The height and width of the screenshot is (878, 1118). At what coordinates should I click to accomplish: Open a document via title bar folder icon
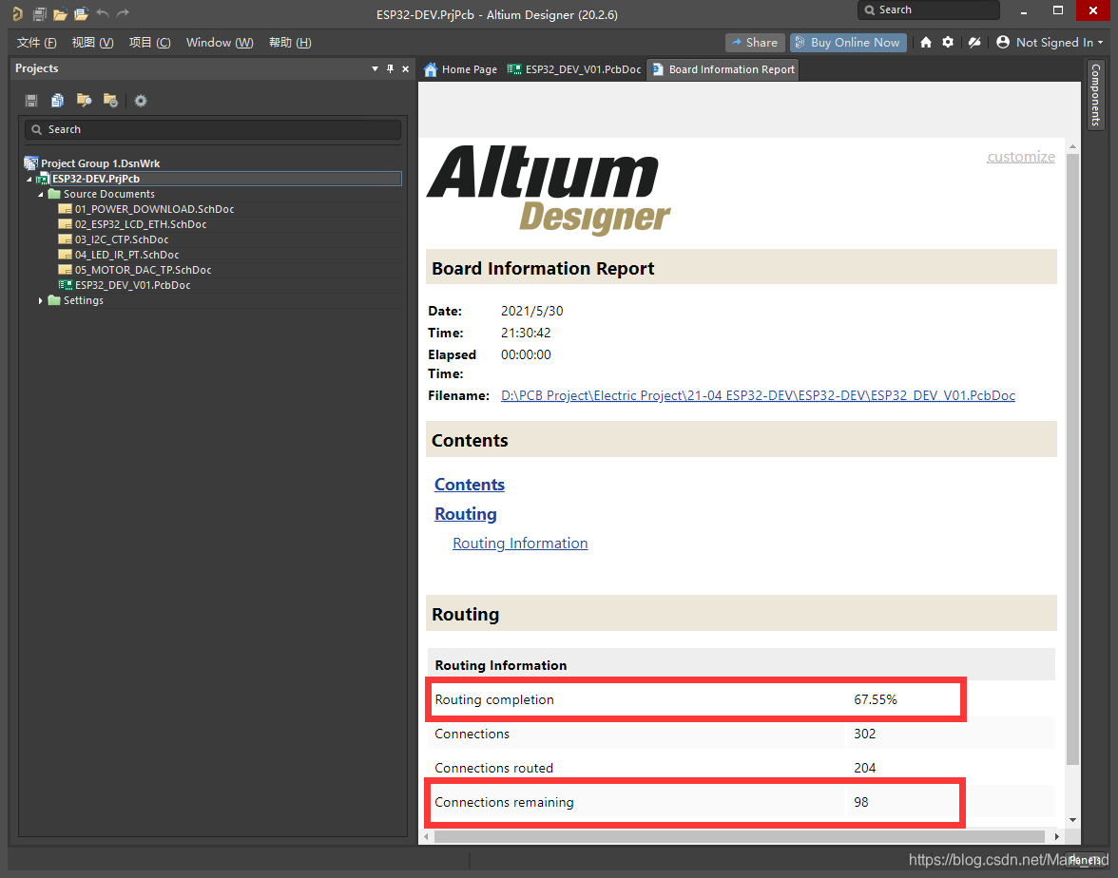pyautogui.click(x=61, y=13)
